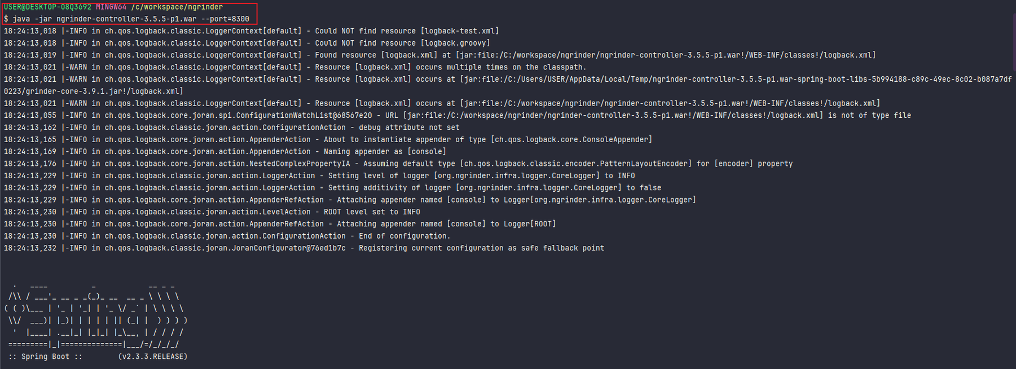The image size is (1016, 369).
Task: Click the 'safe fallback point' log line
Action: 304,248
